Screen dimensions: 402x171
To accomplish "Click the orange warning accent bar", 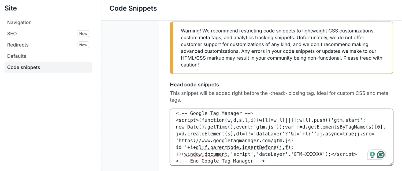I will pos(172,48).
